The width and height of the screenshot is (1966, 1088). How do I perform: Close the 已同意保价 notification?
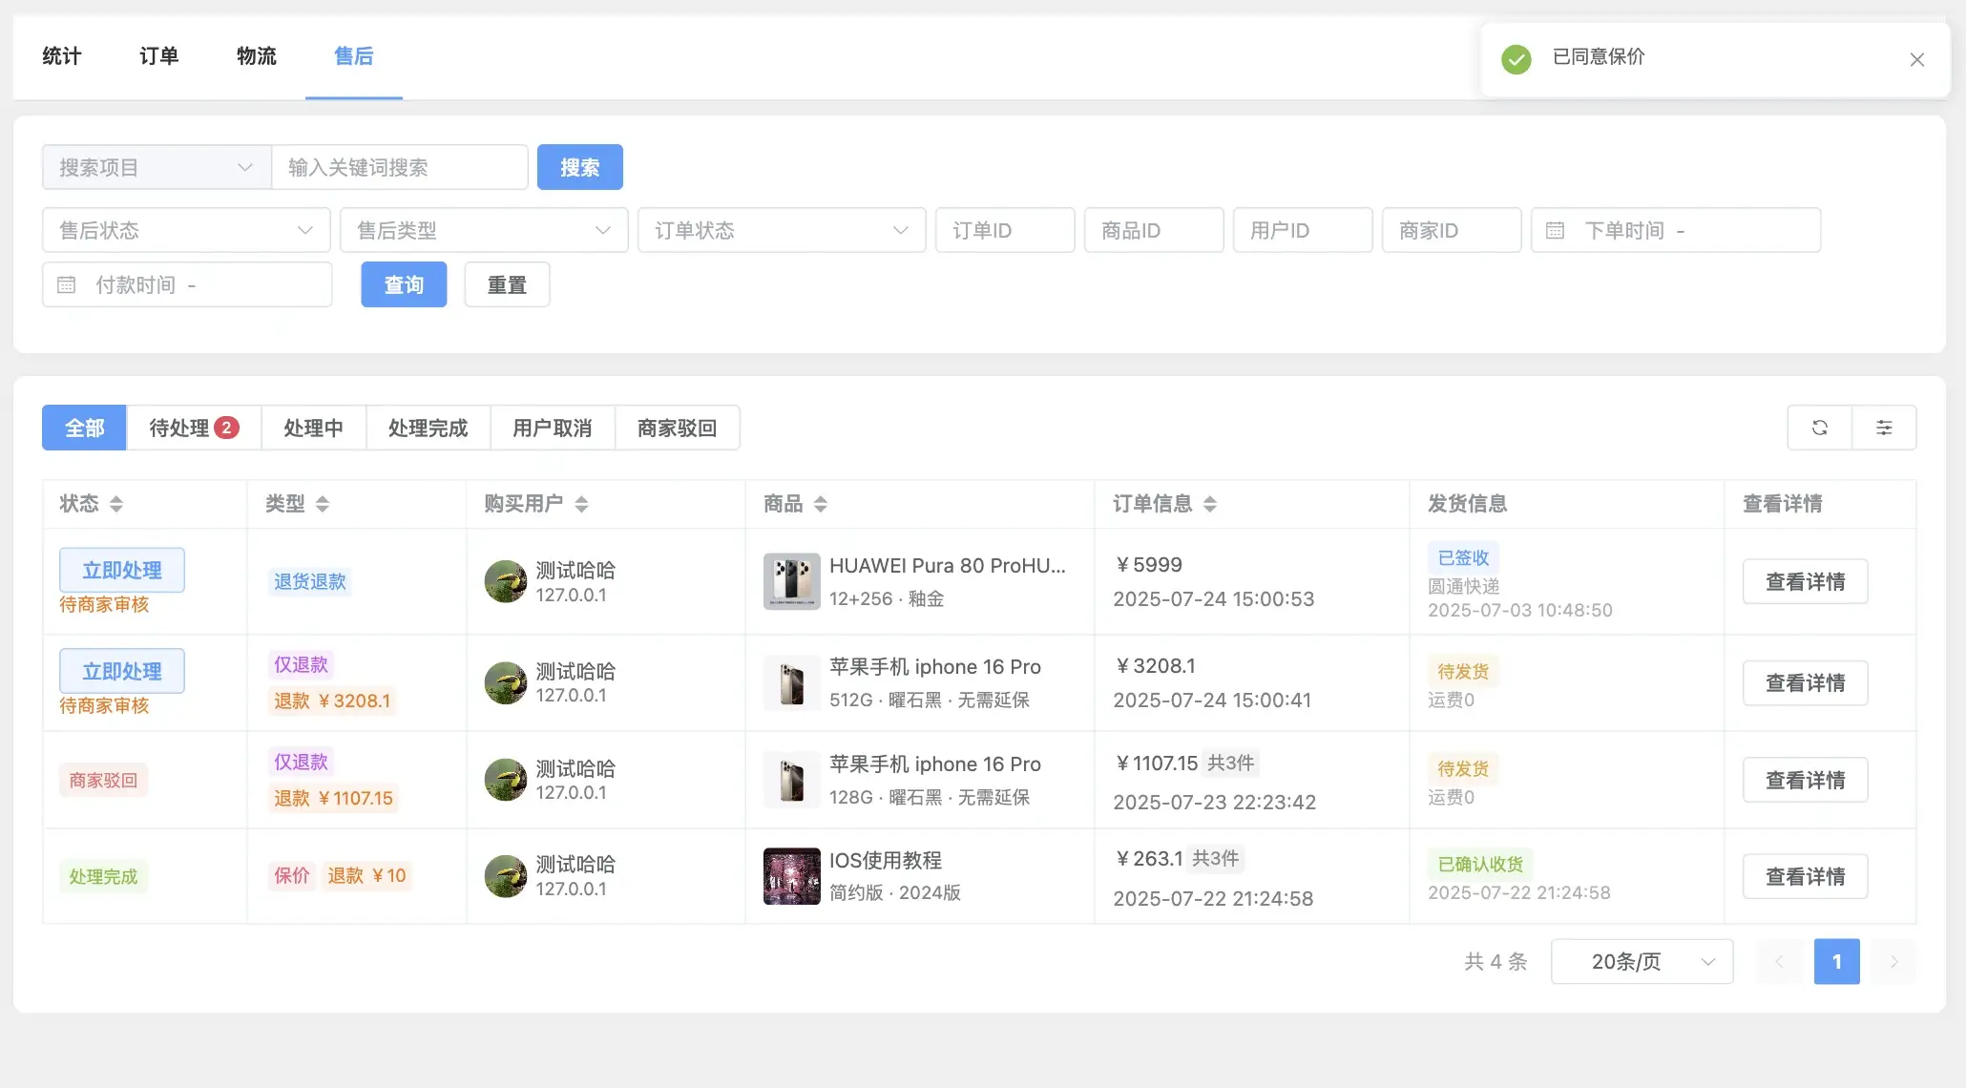(x=1916, y=60)
